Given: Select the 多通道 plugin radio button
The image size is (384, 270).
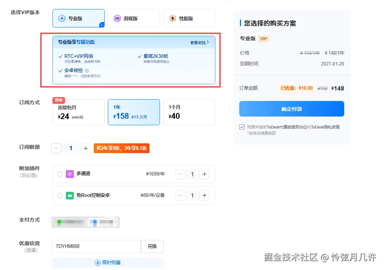Looking at the screenshot, I should click(60, 174).
